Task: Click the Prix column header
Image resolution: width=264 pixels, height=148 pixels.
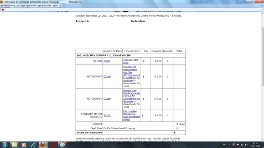Action: point(146,51)
